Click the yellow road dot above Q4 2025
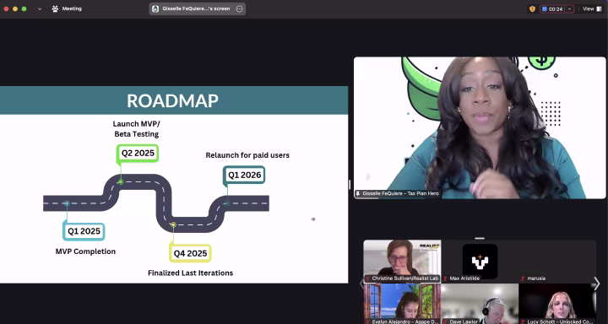 click(173, 224)
